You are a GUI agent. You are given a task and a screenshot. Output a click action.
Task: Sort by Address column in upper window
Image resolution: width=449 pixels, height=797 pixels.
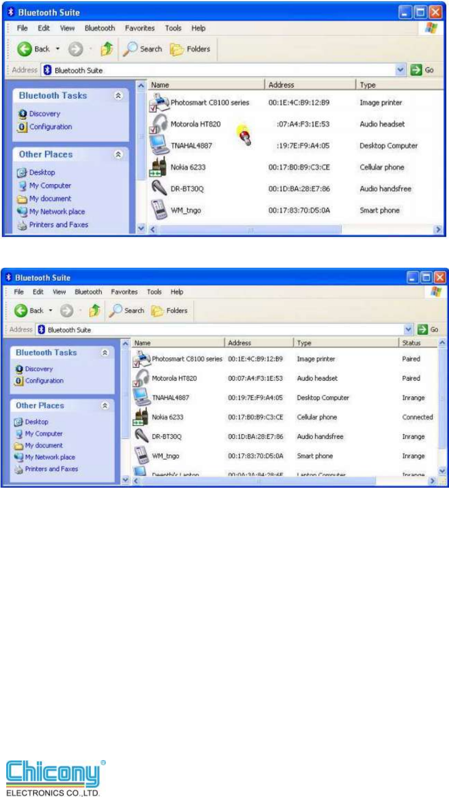point(310,85)
